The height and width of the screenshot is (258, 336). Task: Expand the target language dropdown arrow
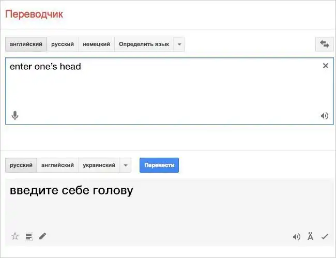click(x=126, y=165)
